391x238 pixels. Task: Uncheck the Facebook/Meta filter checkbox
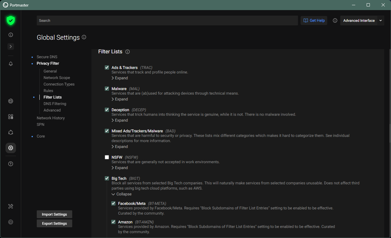113,204
